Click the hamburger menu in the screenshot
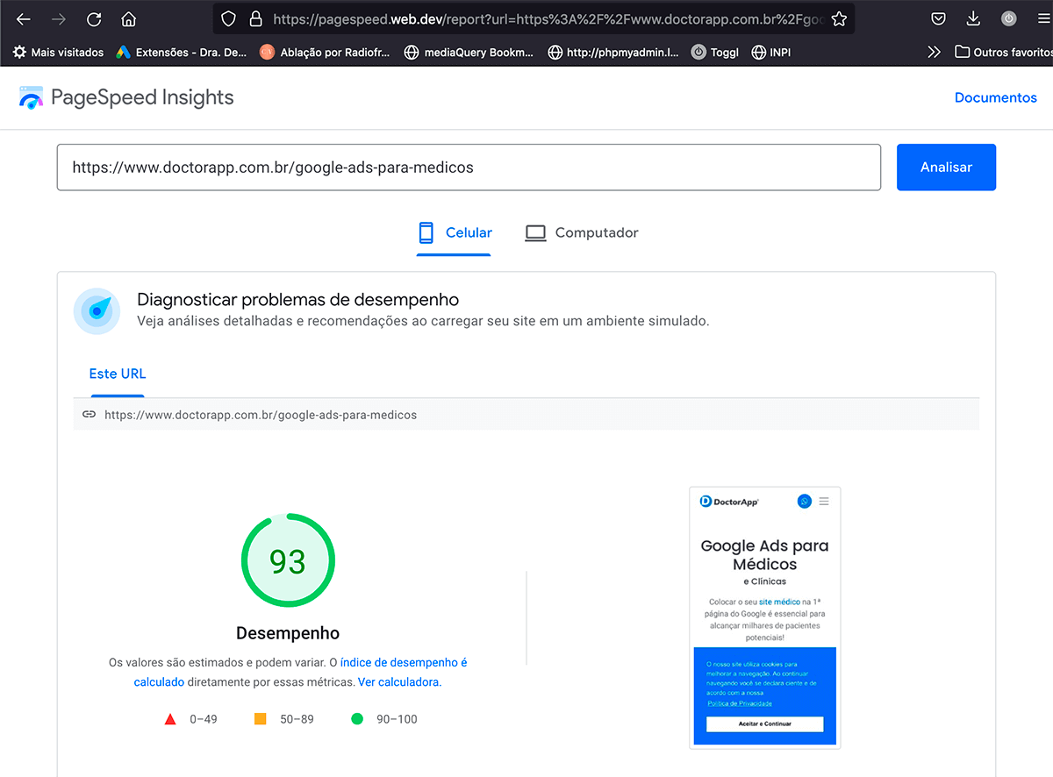1053x777 pixels. tap(823, 502)
